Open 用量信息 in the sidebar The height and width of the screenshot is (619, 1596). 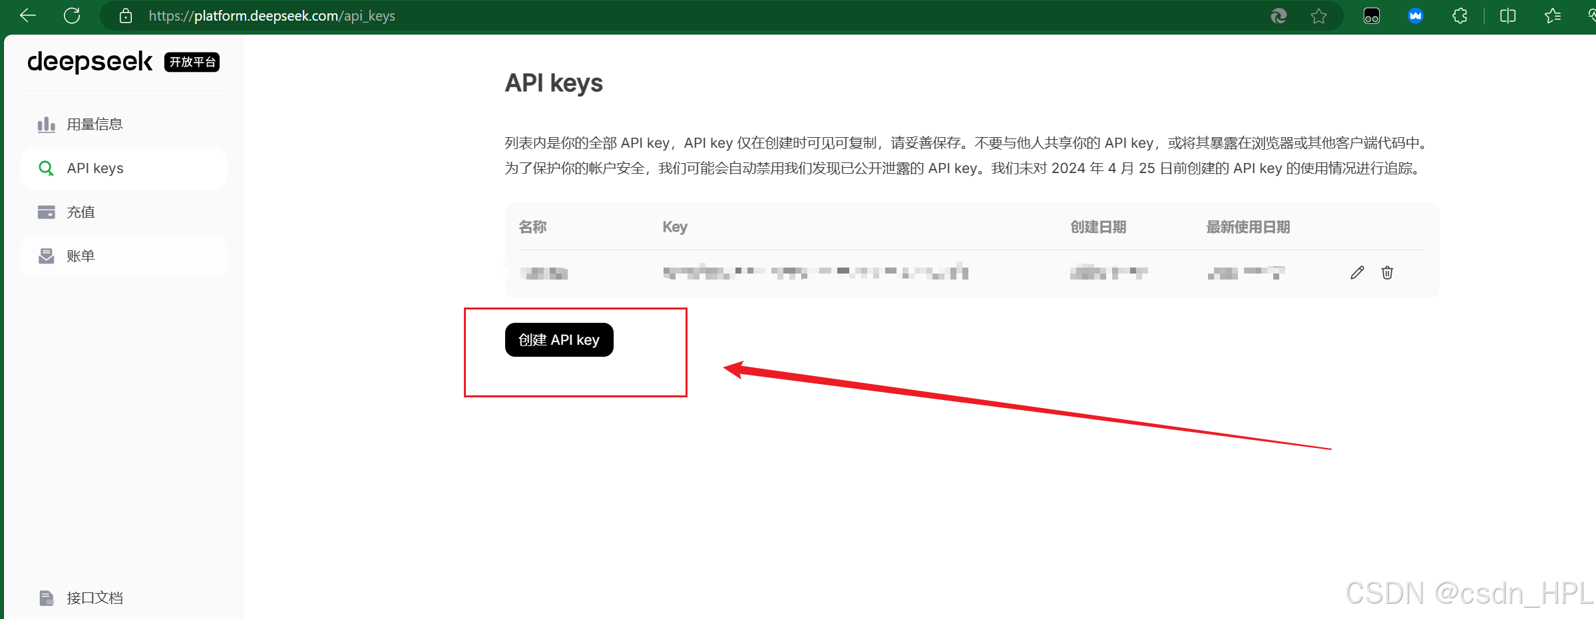tap(124, 124)
